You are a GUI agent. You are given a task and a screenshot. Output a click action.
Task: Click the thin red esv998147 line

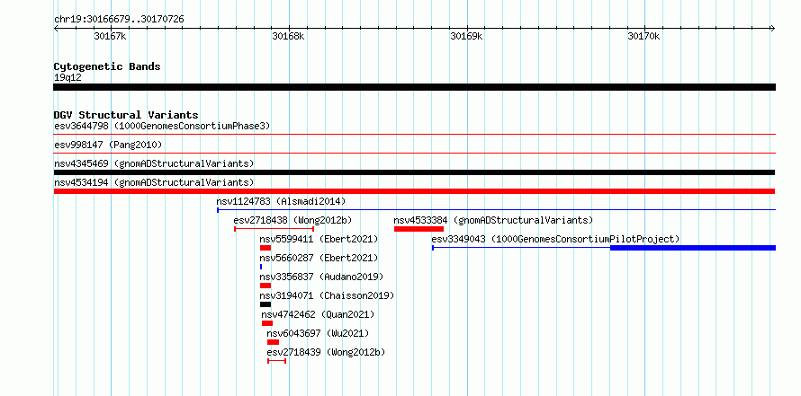(x=414, y=153)
